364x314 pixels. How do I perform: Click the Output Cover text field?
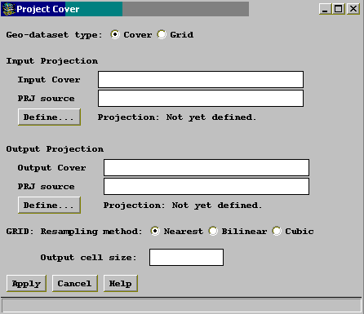click(206, 168)
